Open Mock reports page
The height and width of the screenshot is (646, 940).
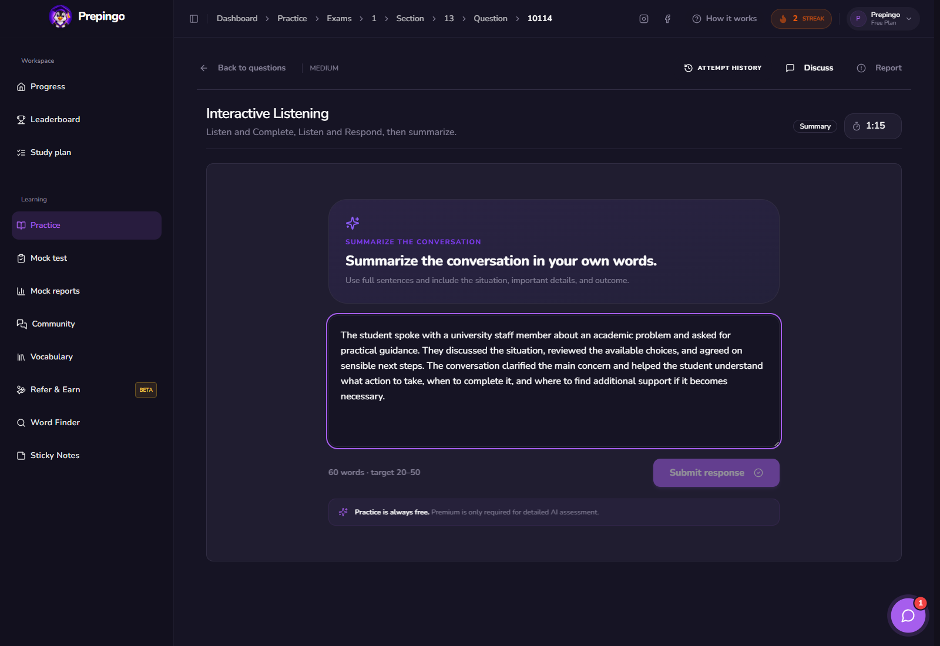pyautogui.click(x=86, y=291)
